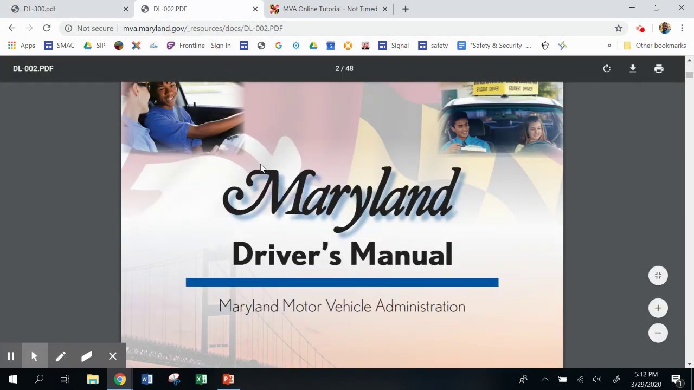Open Wi-Fi network settings in tray

[x=580, y=379]
